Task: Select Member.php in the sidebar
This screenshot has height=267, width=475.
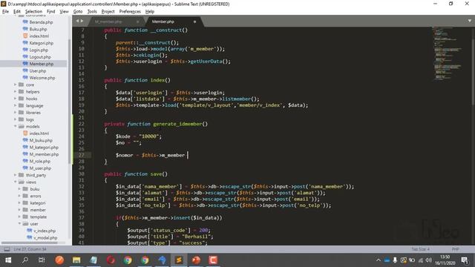Action: click(x=42, y=64)
